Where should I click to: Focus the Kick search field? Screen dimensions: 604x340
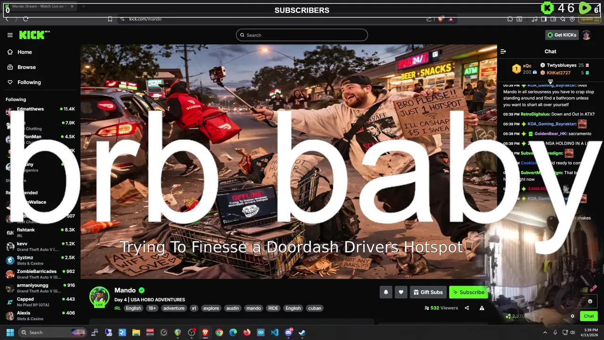coord(302,35)
